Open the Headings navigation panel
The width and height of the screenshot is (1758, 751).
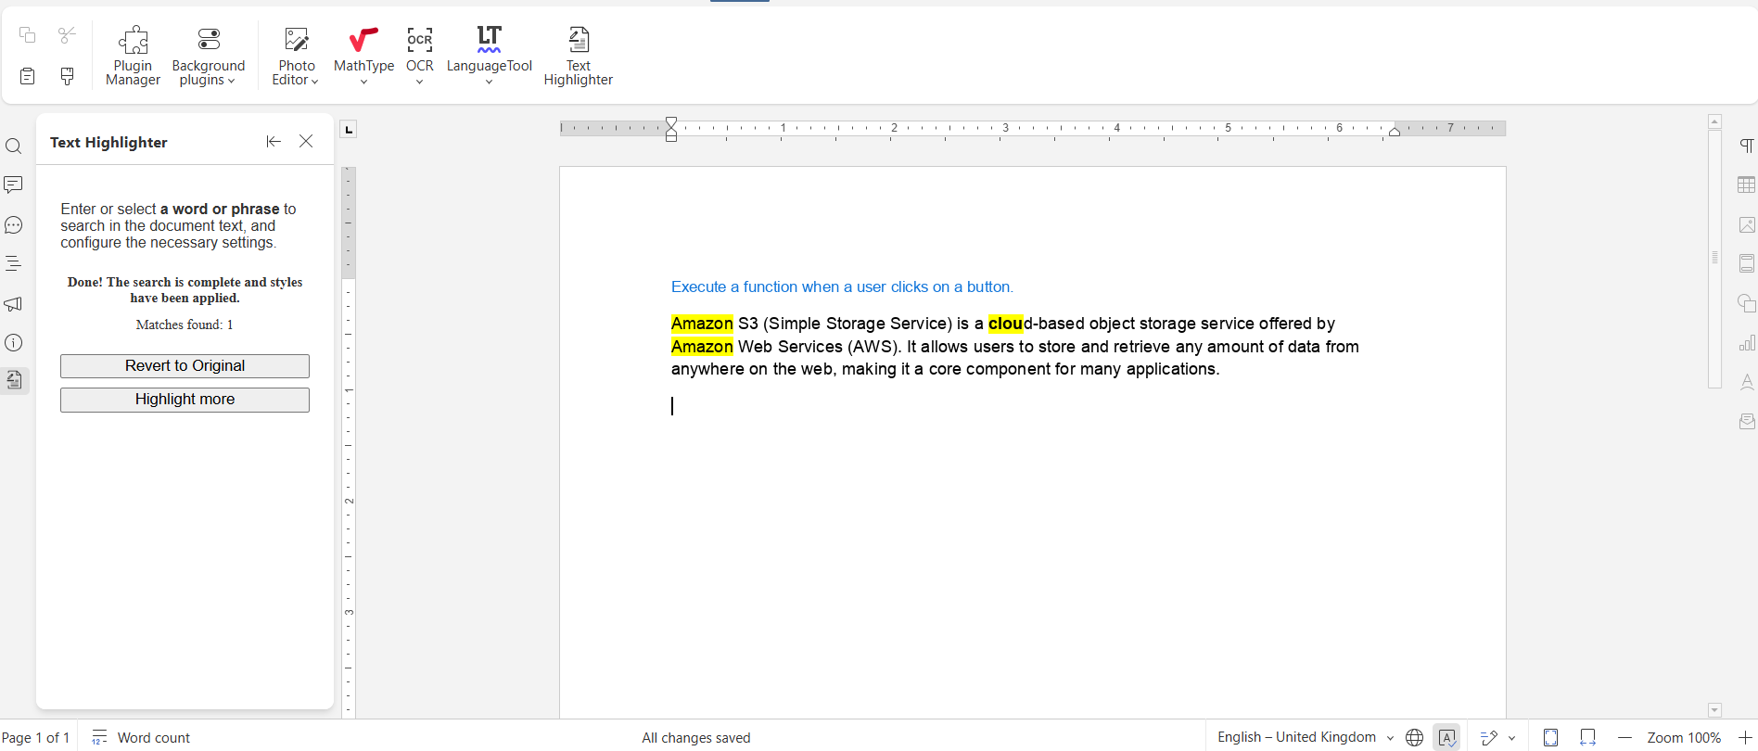pos(14,264)
